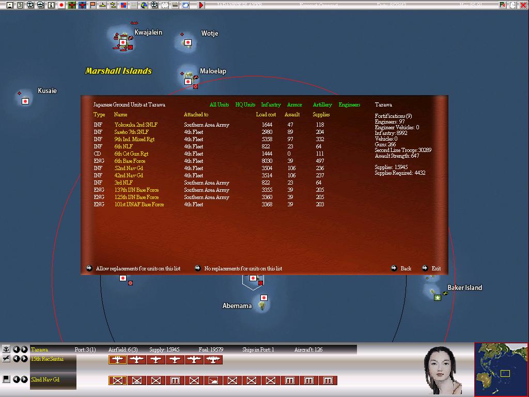Filter list to Infantry
Image resolution: width=529 pixels, height=397 pixels.
[x=271, y=104]
